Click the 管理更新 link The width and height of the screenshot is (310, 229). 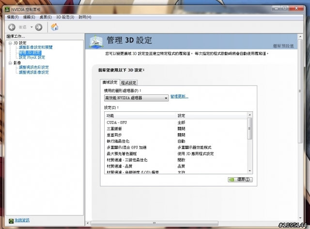pos(179,96)
